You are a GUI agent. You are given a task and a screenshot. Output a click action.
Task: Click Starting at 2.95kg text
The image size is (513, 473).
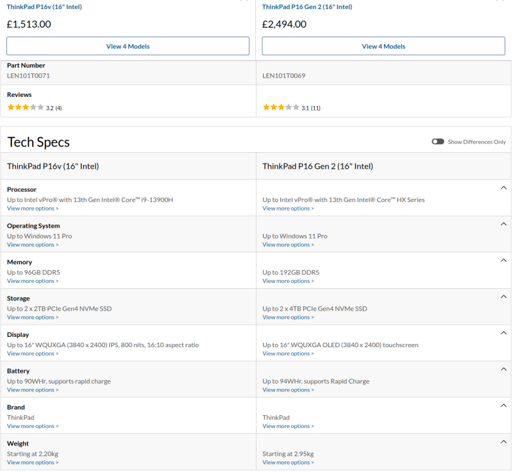pos(288,454)
